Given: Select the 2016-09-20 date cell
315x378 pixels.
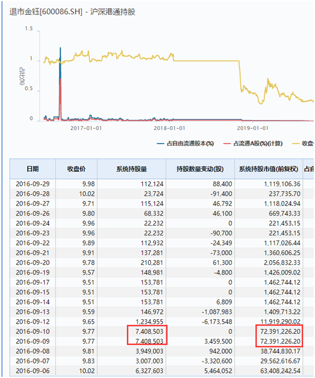Looking at the screenshot, I should coord(33,263).
